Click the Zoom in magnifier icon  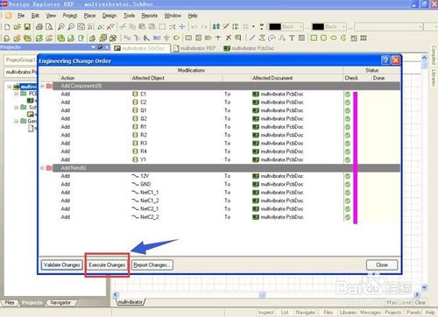(60, 27)
